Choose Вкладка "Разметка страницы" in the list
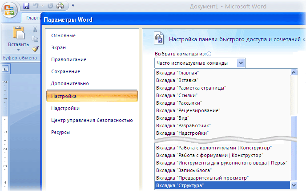The height and width of the screenshot is (192, 306). [x=222, y=88]
